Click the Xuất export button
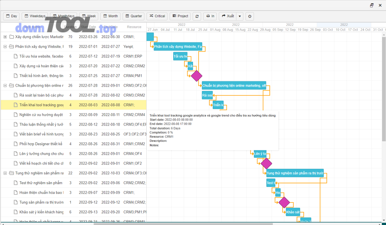The height and width of the screenshot is (225, 386). 228,16
